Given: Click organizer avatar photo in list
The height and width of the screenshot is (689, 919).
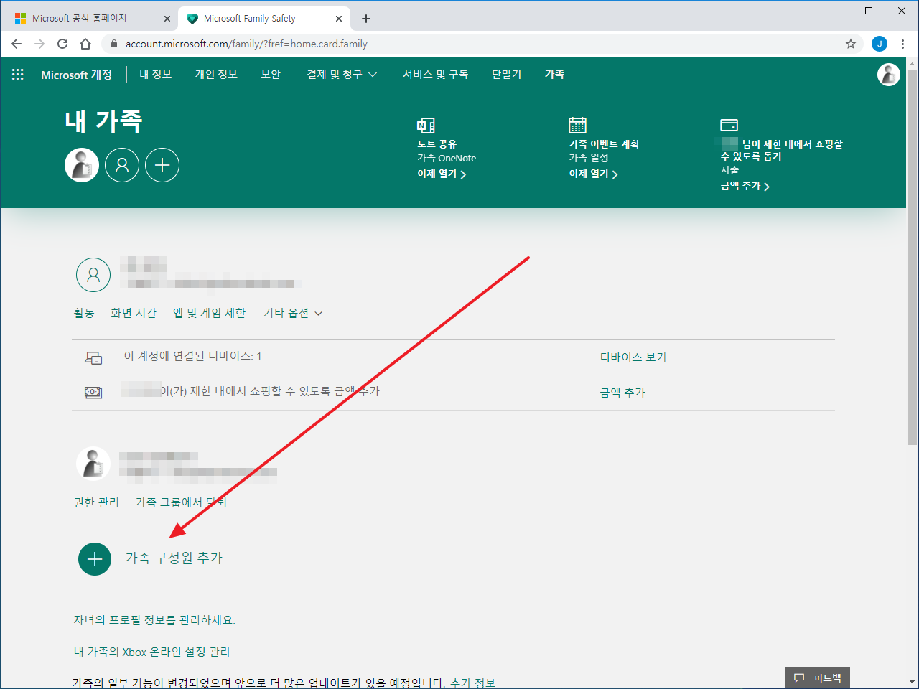Looking at the screenshot, I should pyautogui.click(x=93, y=464).
